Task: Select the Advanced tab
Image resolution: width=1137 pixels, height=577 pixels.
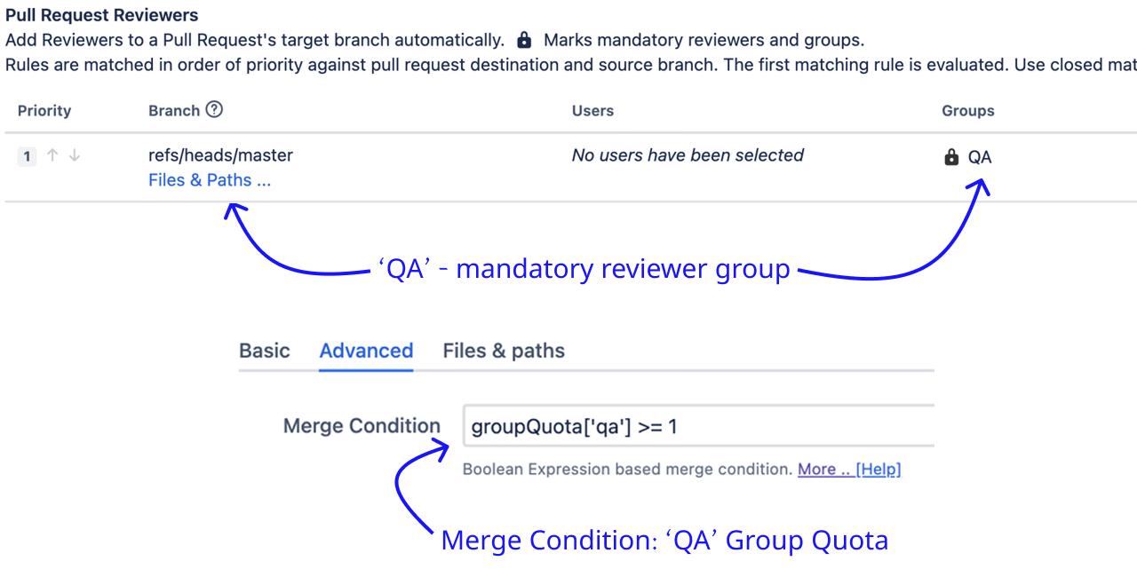Action: point(366,351)
